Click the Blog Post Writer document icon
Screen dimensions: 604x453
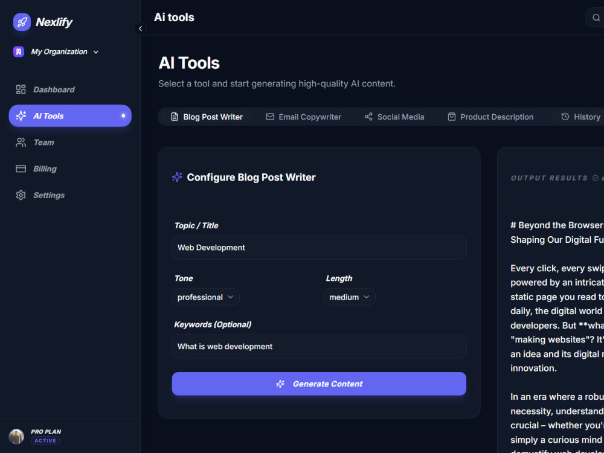175,117
